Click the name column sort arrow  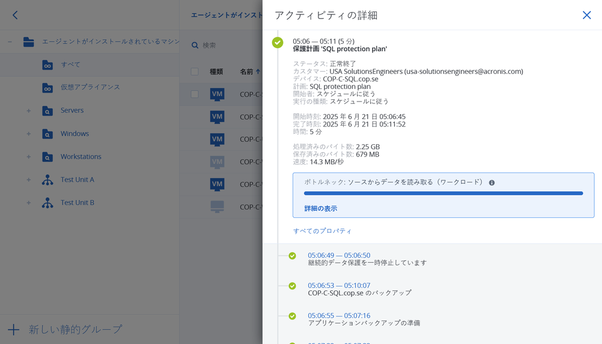tap(258, 72)
